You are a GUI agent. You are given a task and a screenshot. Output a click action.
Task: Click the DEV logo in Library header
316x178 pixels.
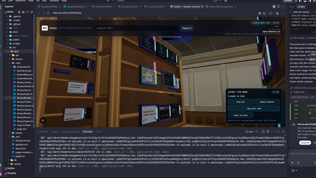[x=45, y=28]
